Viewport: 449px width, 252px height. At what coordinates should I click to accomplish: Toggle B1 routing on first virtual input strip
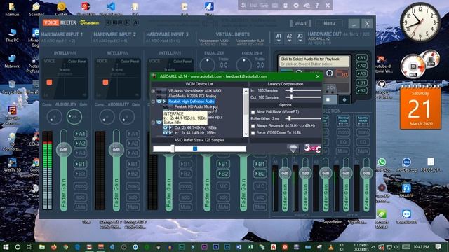click(x=223, y=164)
